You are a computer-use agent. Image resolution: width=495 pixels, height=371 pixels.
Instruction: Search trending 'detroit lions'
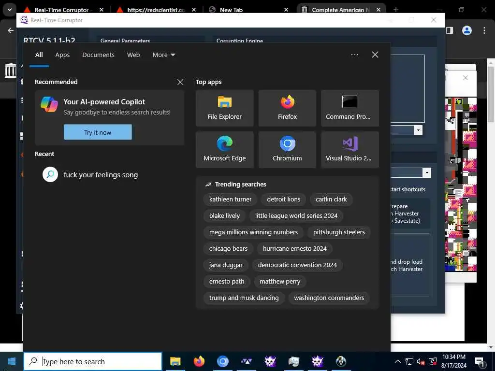click(x=283, y=200)
